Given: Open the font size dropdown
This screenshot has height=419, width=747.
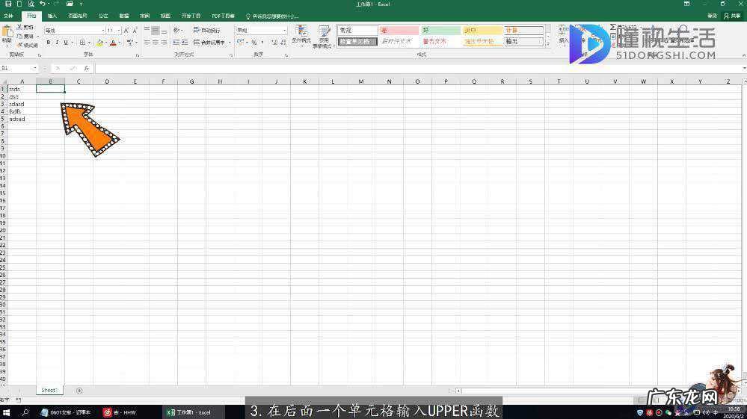Looking at the screenshot, I should (119, 31).
